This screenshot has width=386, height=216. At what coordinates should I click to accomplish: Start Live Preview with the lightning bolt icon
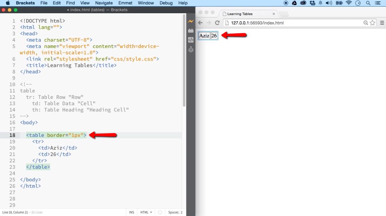coord(191,21)
